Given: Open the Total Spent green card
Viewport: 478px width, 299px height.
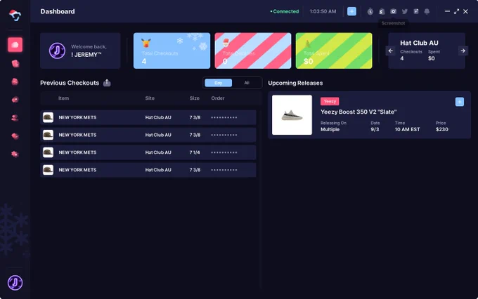Looking at the screenshot, I should tap(334, 51).
